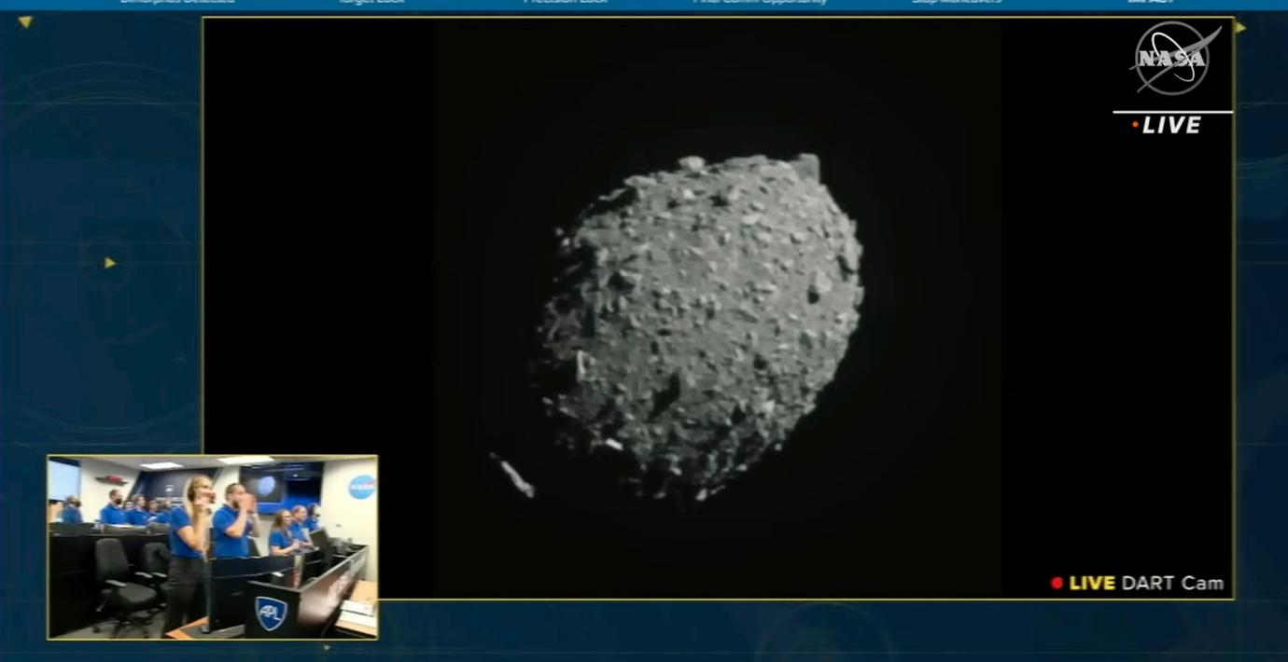Click the red live dot beside DART Cam
Image resolution: width=1288 pixels, height=662 pixels.
tap(1057, 584)
